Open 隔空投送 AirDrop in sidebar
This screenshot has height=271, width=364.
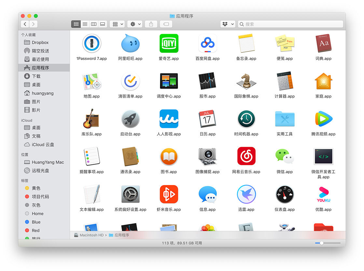point(44,51)
